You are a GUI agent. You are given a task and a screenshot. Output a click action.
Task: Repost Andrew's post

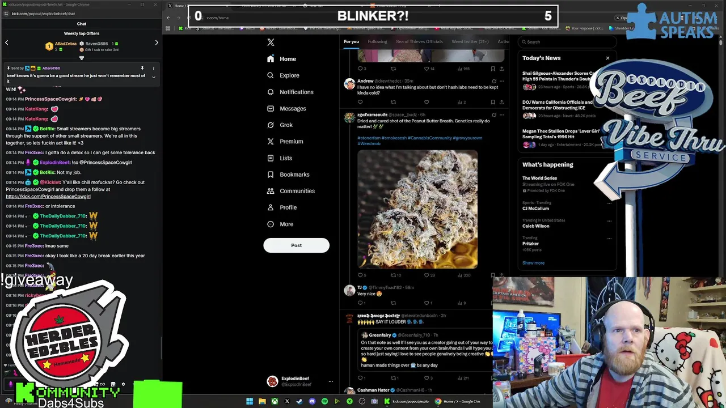(x=393, y=102)
